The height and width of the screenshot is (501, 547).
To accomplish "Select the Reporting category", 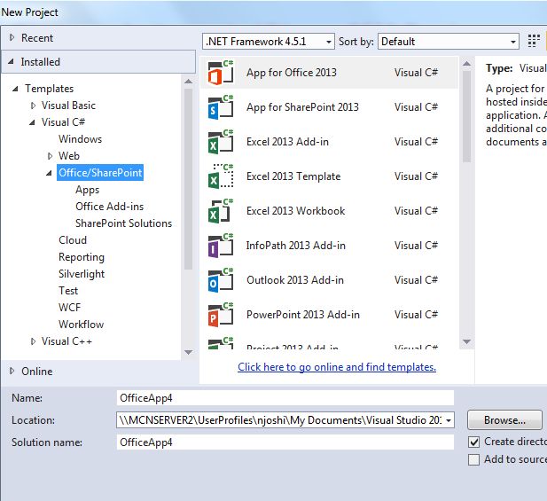I will (82, 257).
